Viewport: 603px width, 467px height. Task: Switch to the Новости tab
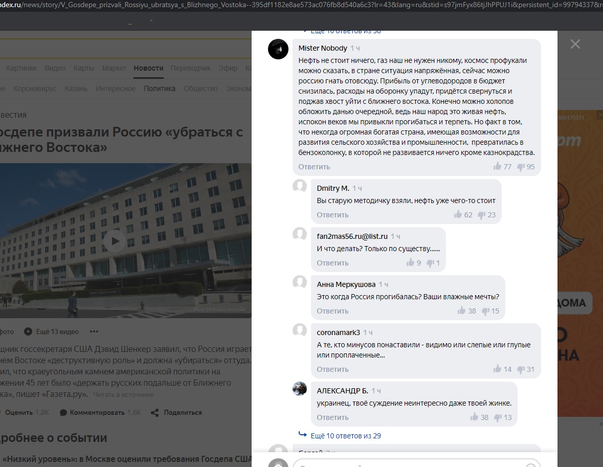(x=148, y=68)
